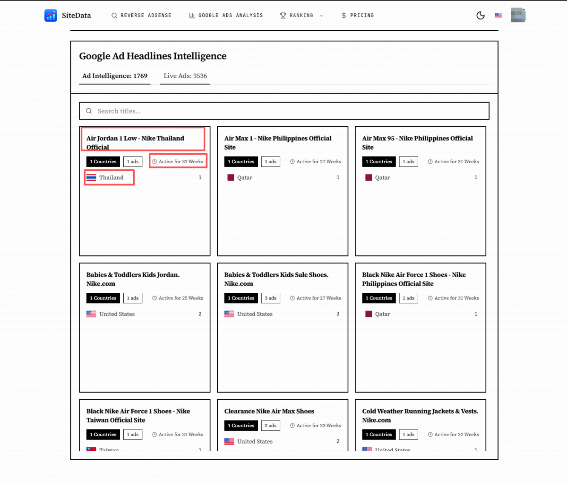This screenshot has width=567, height=482.
Task: Click US flag in Kids Jordan card
Action: coord(91,314)
